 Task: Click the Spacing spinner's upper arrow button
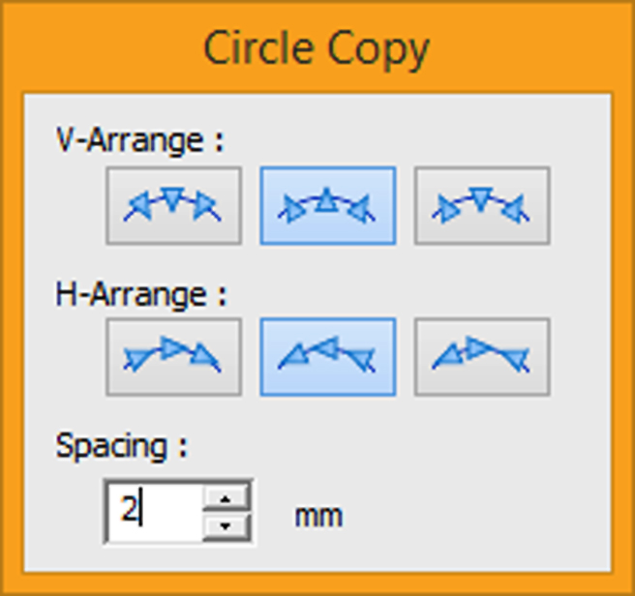point(227,498)
